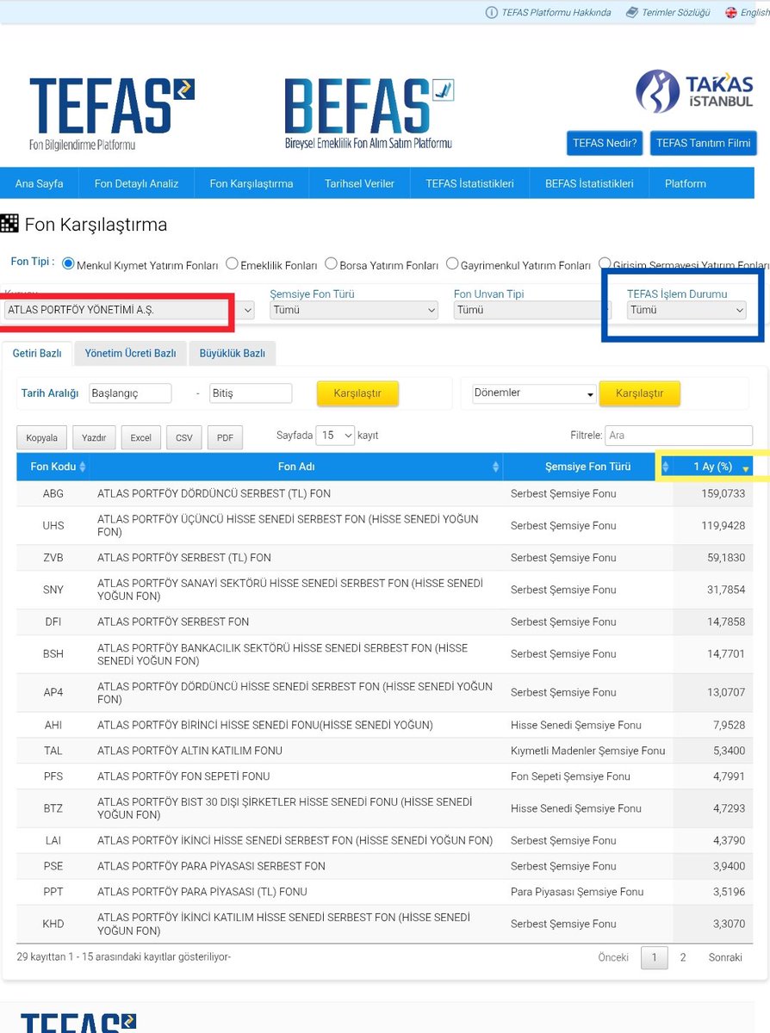Click the TEFAS logo
The image size is (770, 1033).
click(x=112, y=114)
